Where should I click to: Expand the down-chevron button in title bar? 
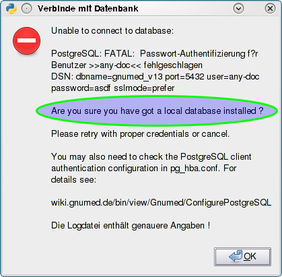click(x=238, y=9)
